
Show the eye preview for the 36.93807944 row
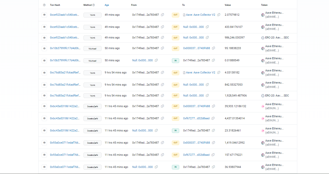(x=44, y=167)
